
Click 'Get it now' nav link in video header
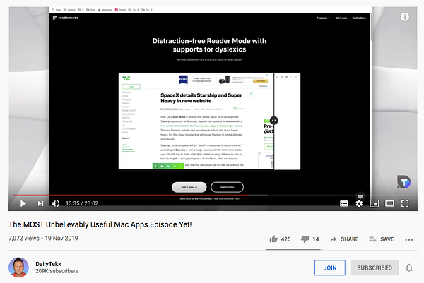341,18
